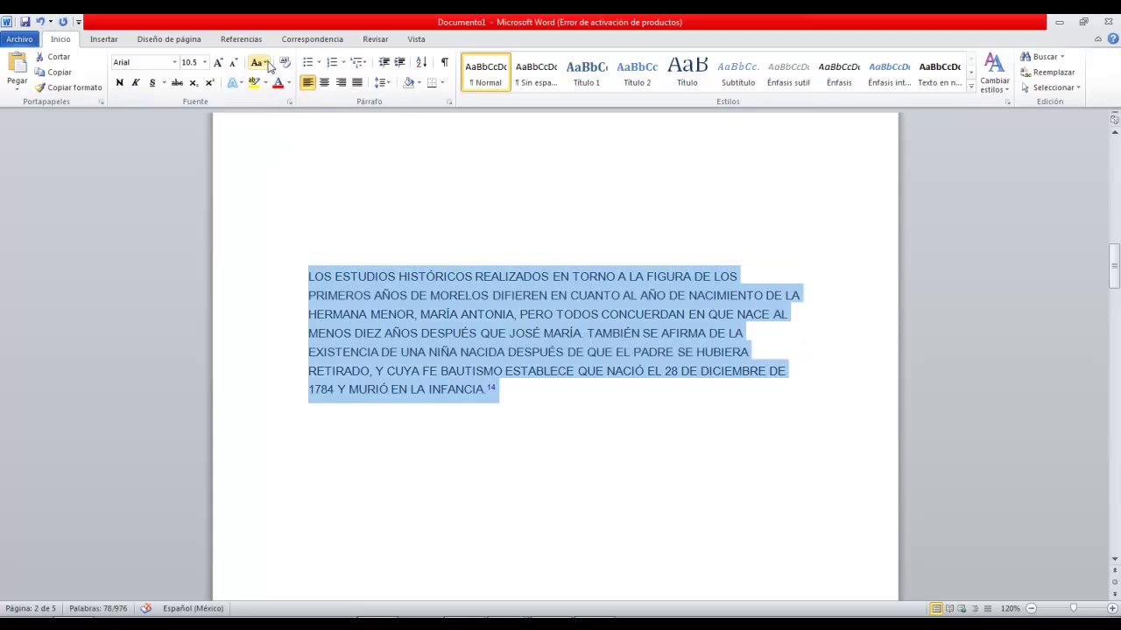Screen dimensions: 1121x630
Task: Increase font size with the grow font icon
Action: (x=218, y=62)
